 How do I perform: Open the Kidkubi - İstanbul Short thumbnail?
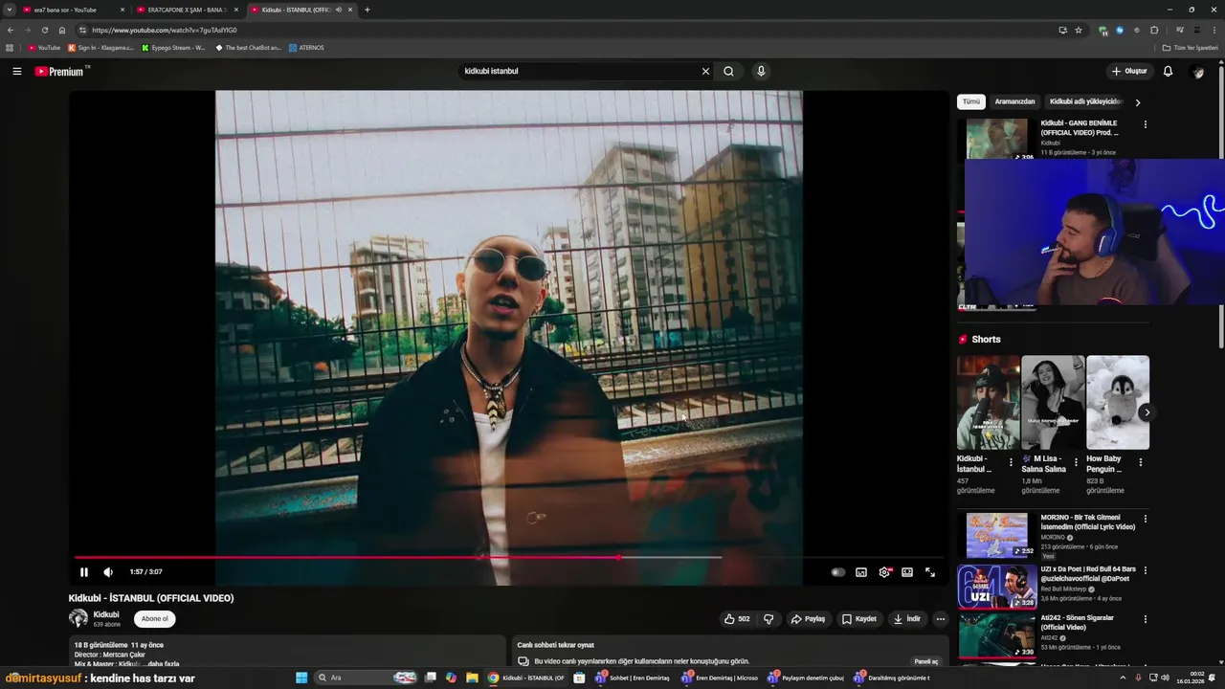point(989,402)
